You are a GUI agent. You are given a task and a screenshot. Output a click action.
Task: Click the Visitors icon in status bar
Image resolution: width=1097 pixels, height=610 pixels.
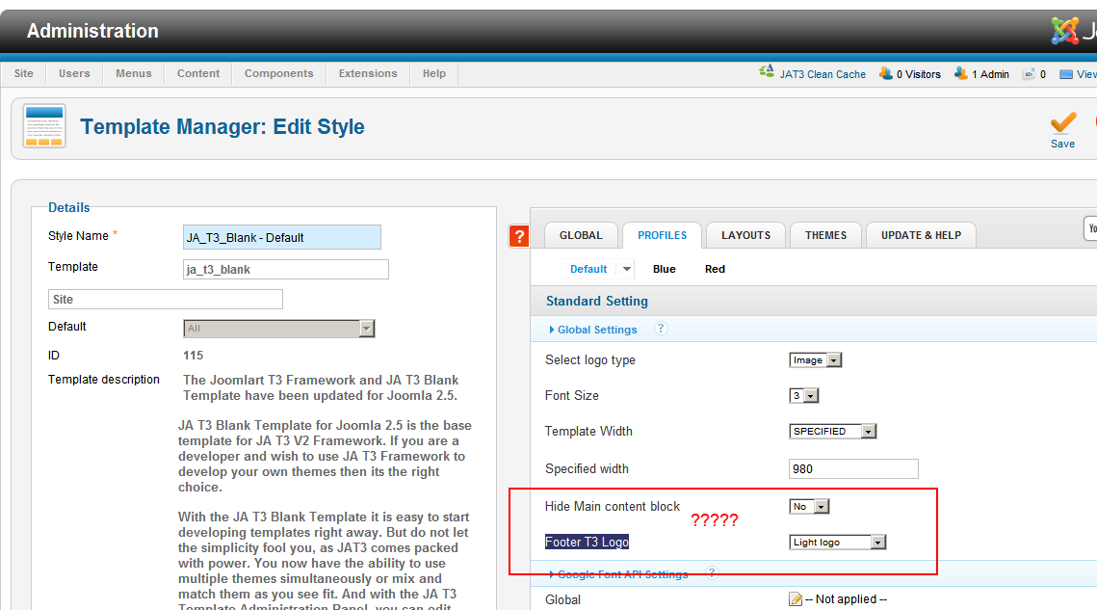pyautogui.click(x=885, y=73)
